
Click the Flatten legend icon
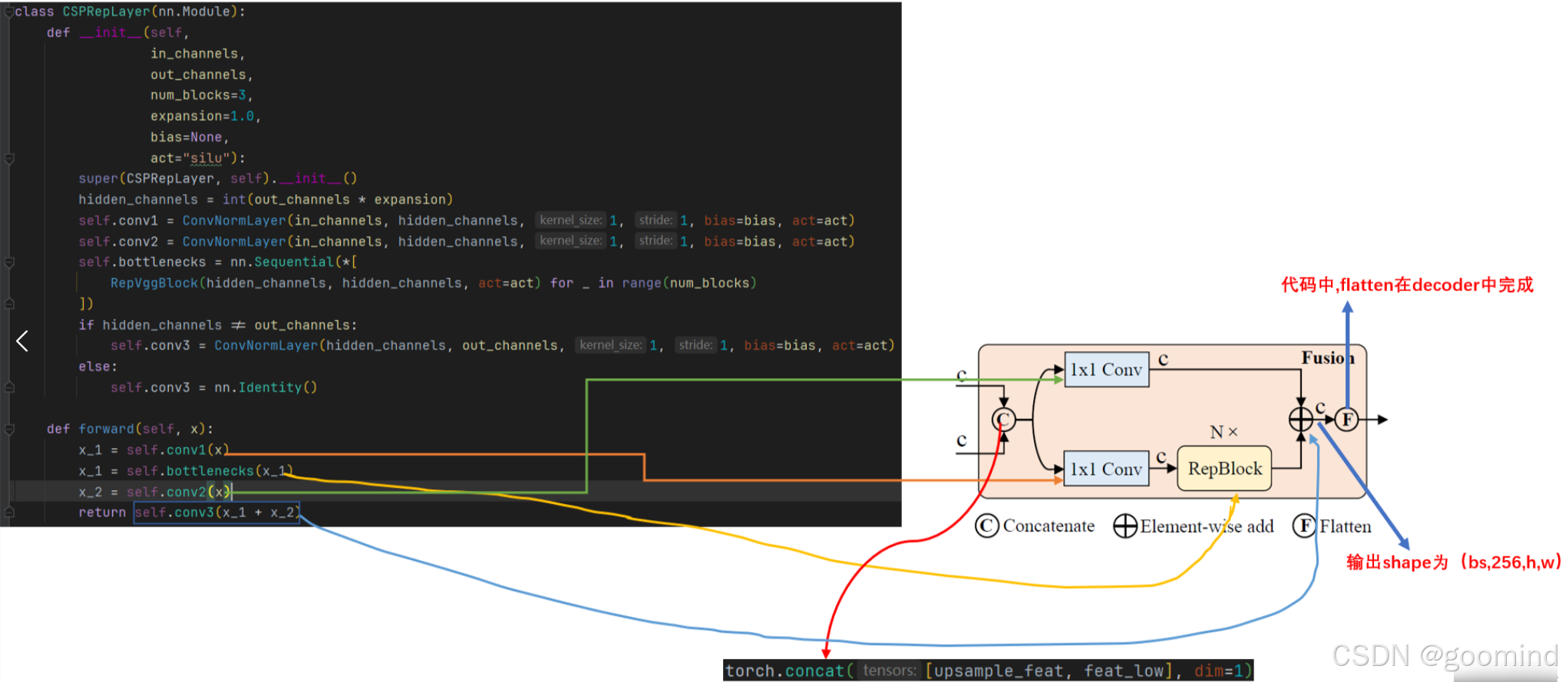pyautogui.click(x=1305, y=526)
